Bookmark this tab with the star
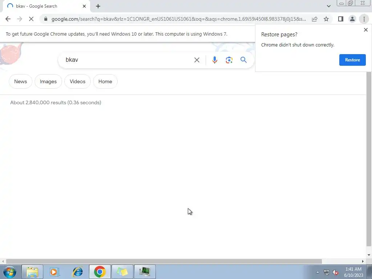 coord(326,19)
